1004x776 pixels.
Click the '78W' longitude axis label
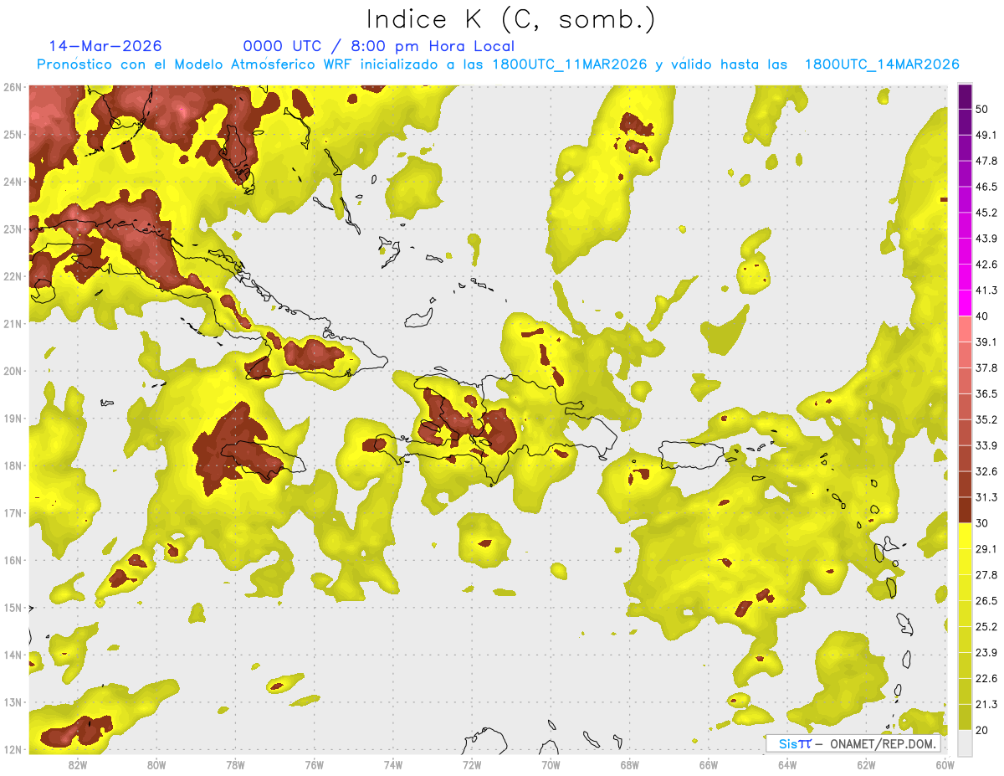(235, 765)
